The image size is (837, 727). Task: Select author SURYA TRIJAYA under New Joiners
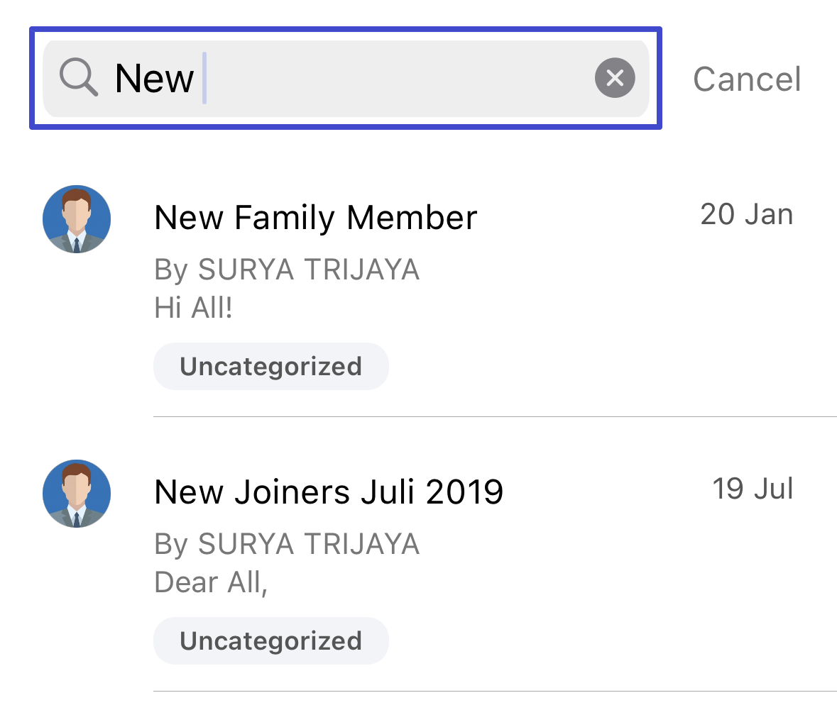(309, 544)
